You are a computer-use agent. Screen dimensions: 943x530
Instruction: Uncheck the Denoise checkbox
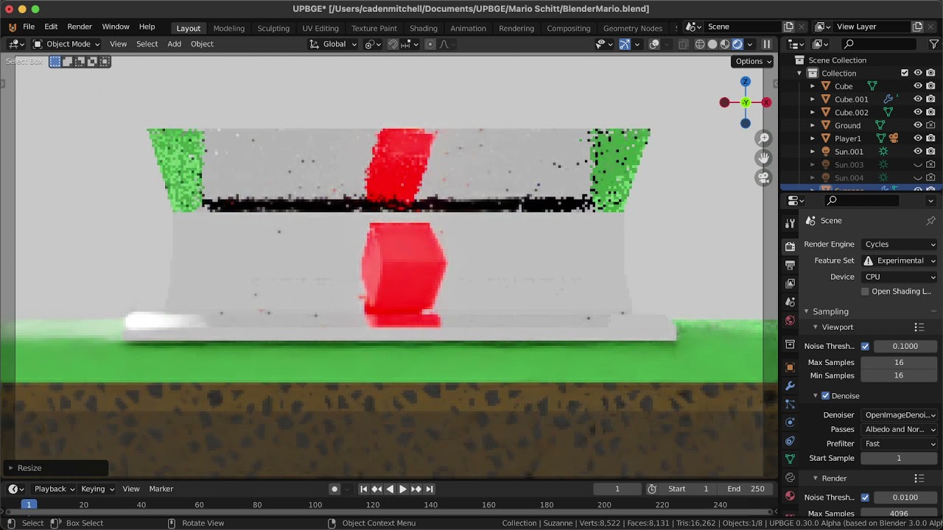tap(825, 396)
